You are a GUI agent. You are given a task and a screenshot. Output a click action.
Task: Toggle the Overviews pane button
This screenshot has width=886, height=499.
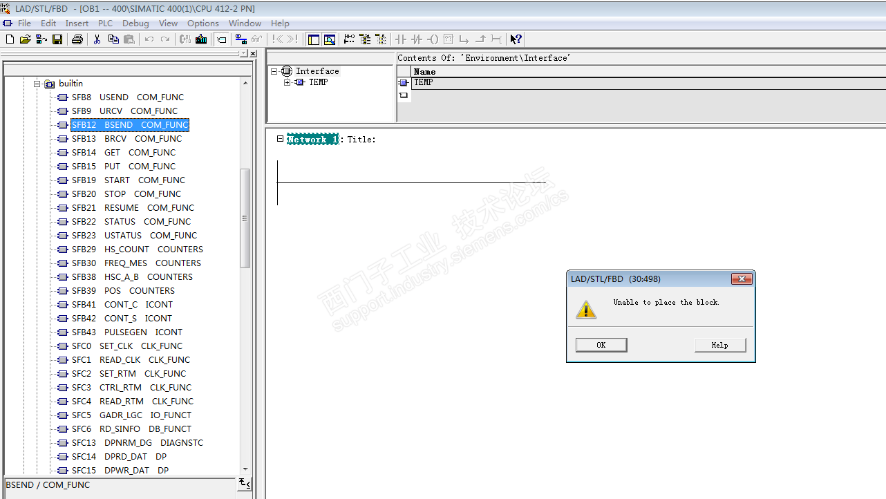pyautogui.click(x=314, y=39)
